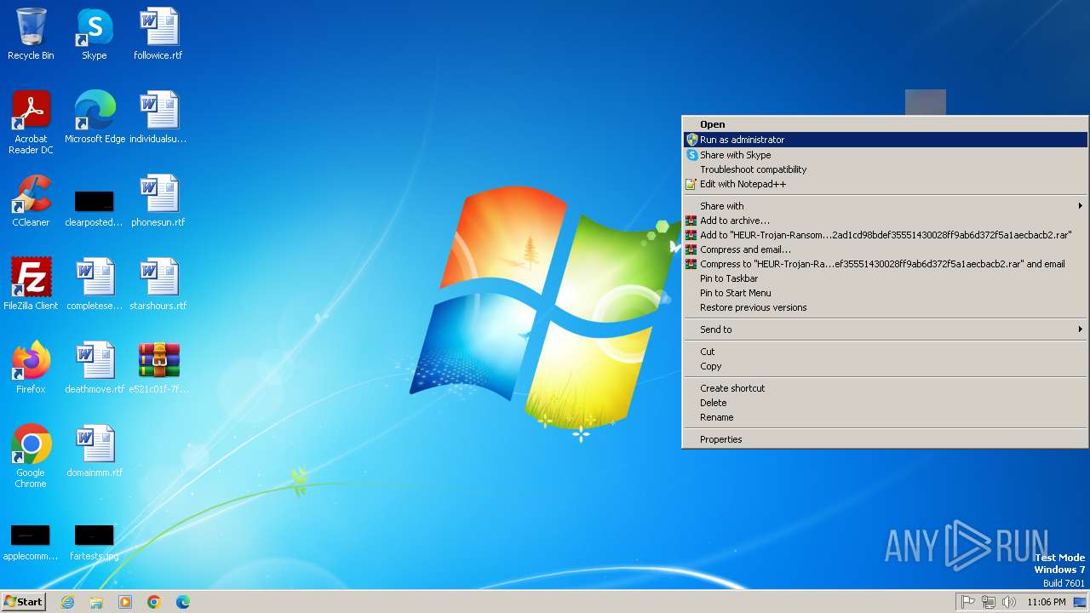Open Action Center flag tray icon
1090x613 pixels.
click(968, 602)
